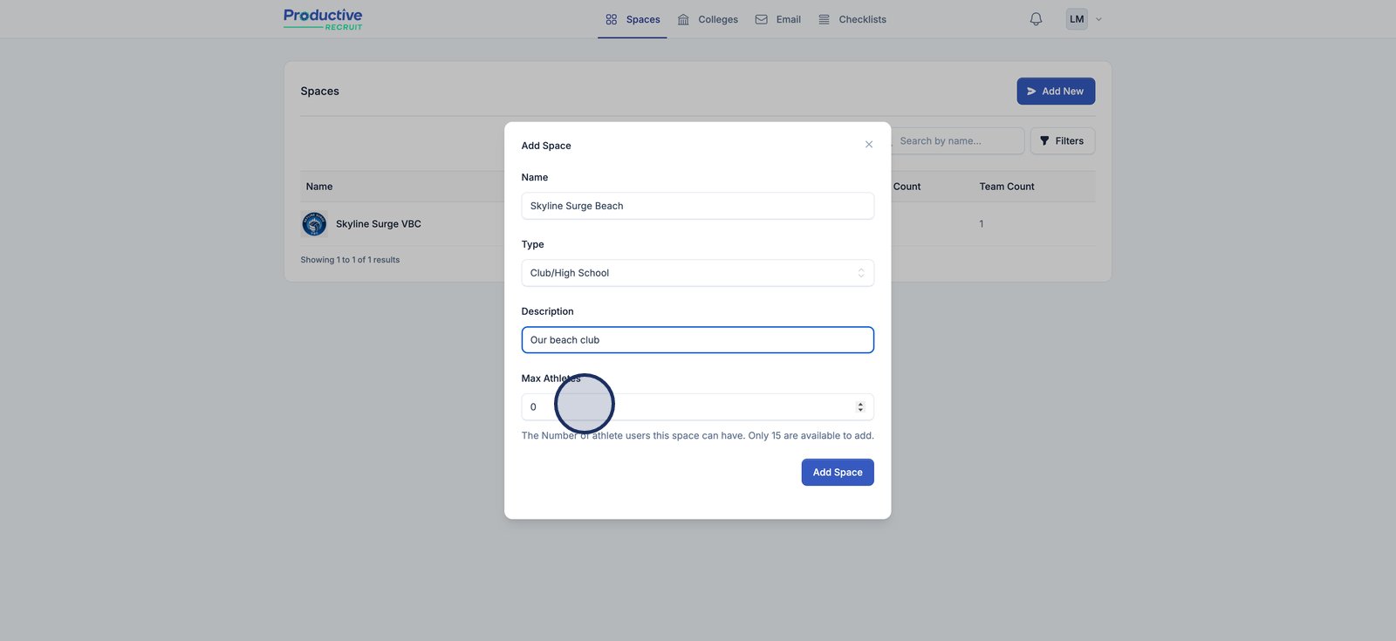Open the Type dropdown

697,273
